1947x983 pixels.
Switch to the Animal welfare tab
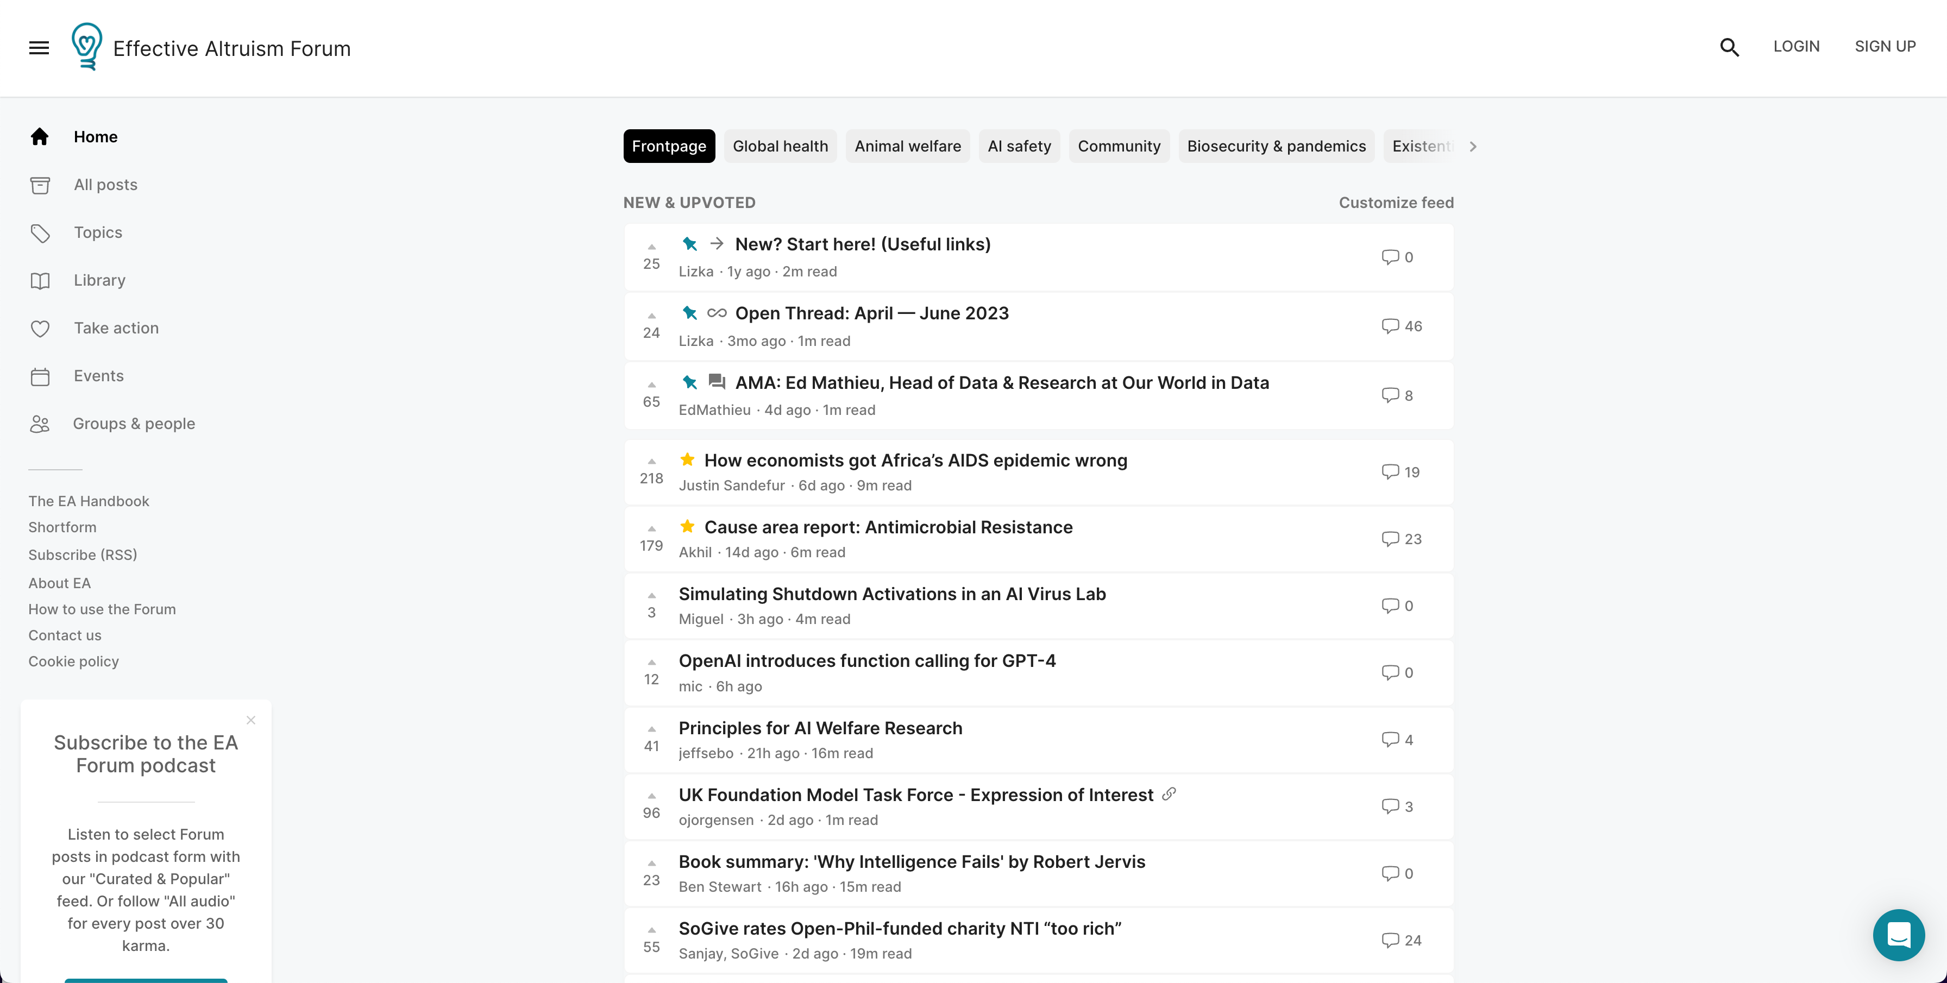click(x=908, y=146)
